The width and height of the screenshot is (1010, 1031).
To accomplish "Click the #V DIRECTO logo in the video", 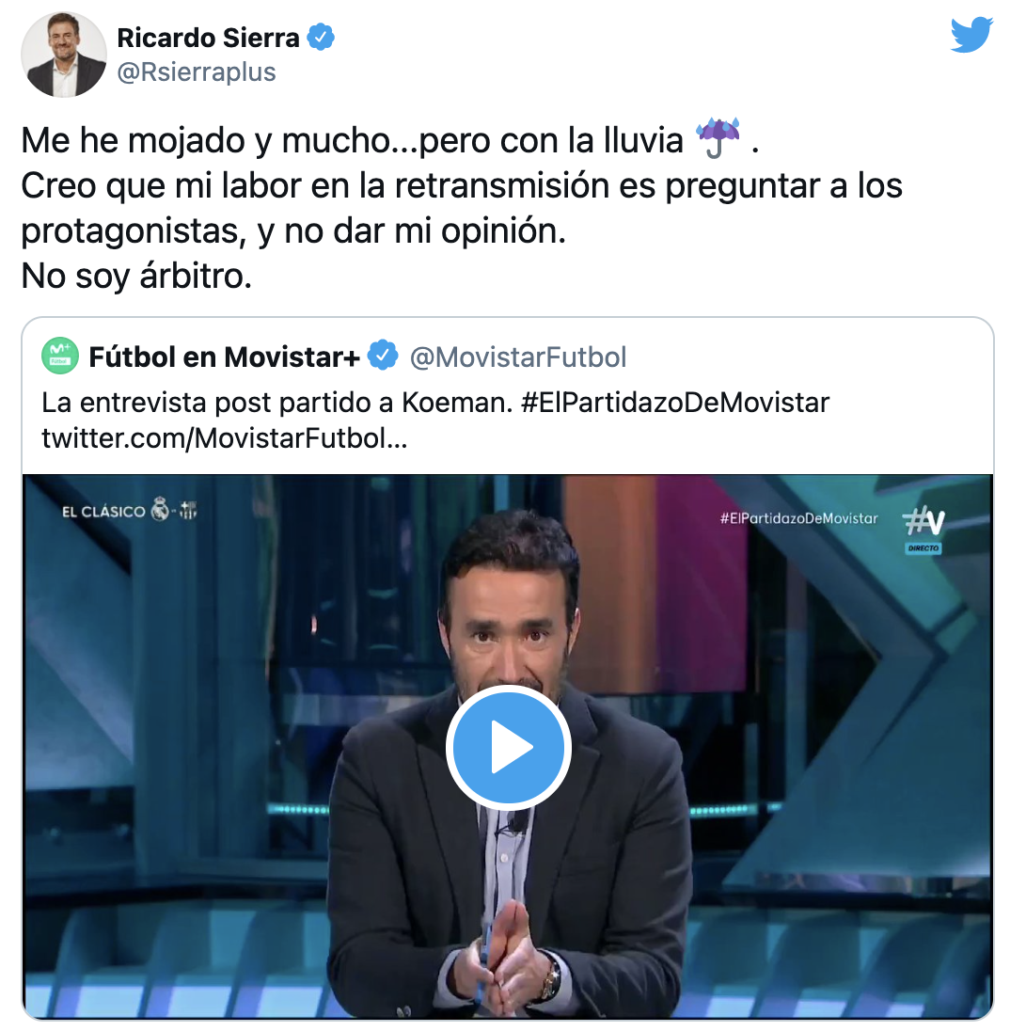I will (923, 530).
